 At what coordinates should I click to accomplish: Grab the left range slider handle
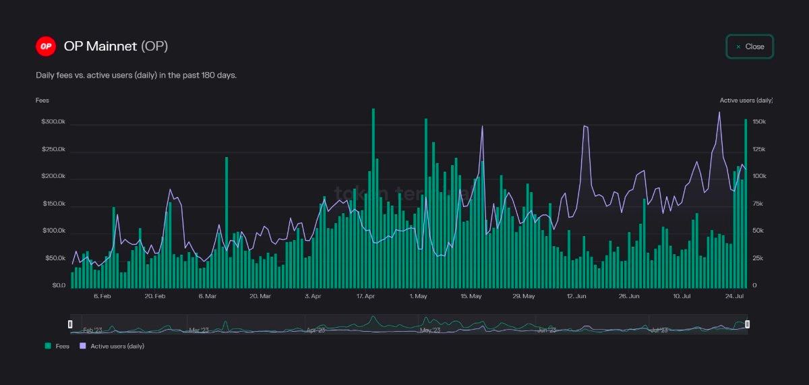pos(70,324)
